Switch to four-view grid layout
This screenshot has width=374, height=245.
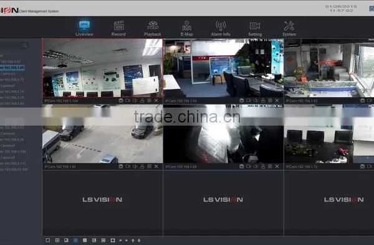click(x=57, y=240)
